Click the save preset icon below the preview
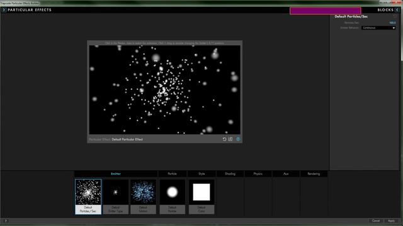Image resolution: width=403 pixels, height=226 pixels. point(230,139)
